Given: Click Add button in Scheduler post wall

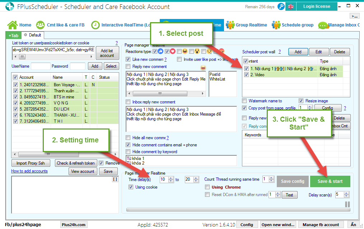Looking at the screenshot, I should point(298,52).
